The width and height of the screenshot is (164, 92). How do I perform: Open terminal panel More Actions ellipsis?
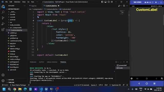(121, 62)
